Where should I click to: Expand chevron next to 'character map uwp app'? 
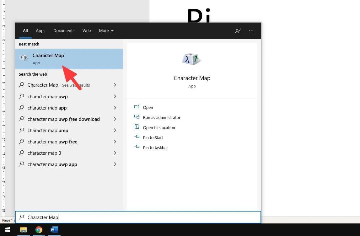coord(115,164)
